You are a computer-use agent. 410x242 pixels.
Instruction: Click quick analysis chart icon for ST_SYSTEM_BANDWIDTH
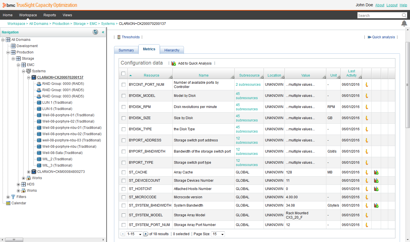(376, 205)
